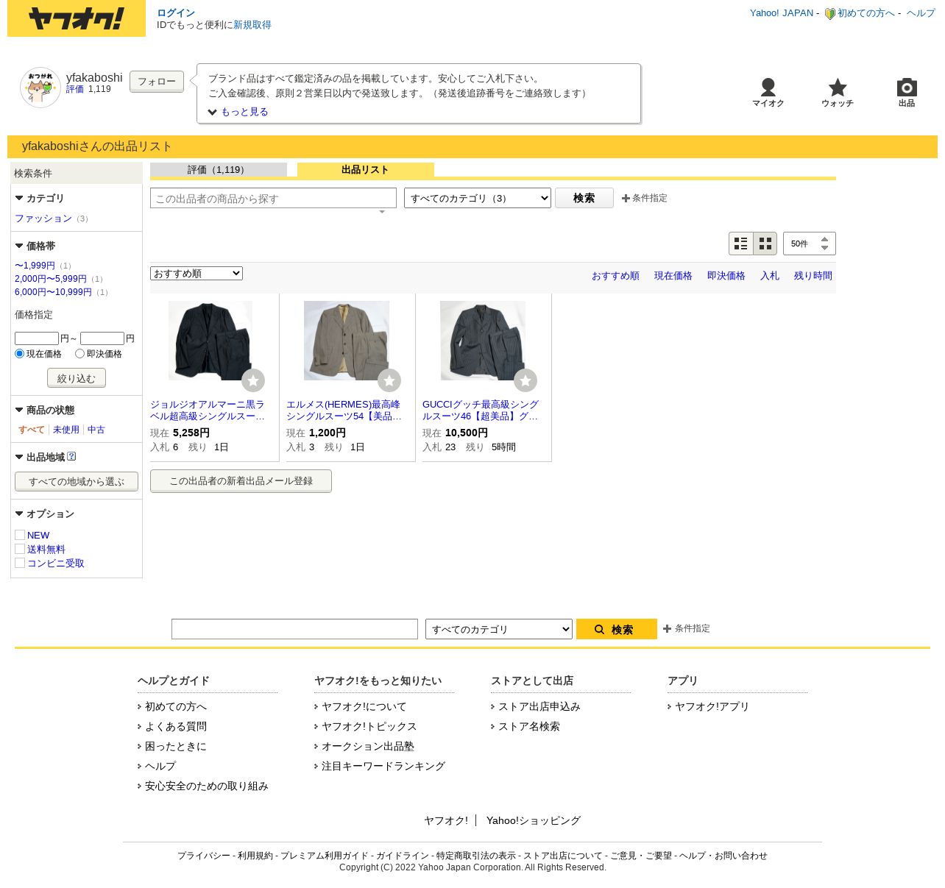This screenshot has width=945, height=888.
Task: Focus bottom search text field
Action: tap(294, 629)
